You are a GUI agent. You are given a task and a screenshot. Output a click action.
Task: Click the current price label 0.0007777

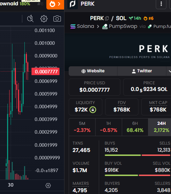(x=45, y=72)
